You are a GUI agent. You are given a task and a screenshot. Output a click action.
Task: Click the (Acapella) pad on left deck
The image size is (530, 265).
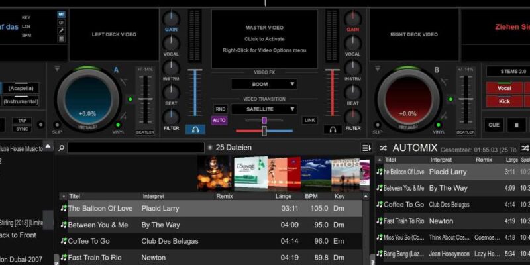point(21,88)
